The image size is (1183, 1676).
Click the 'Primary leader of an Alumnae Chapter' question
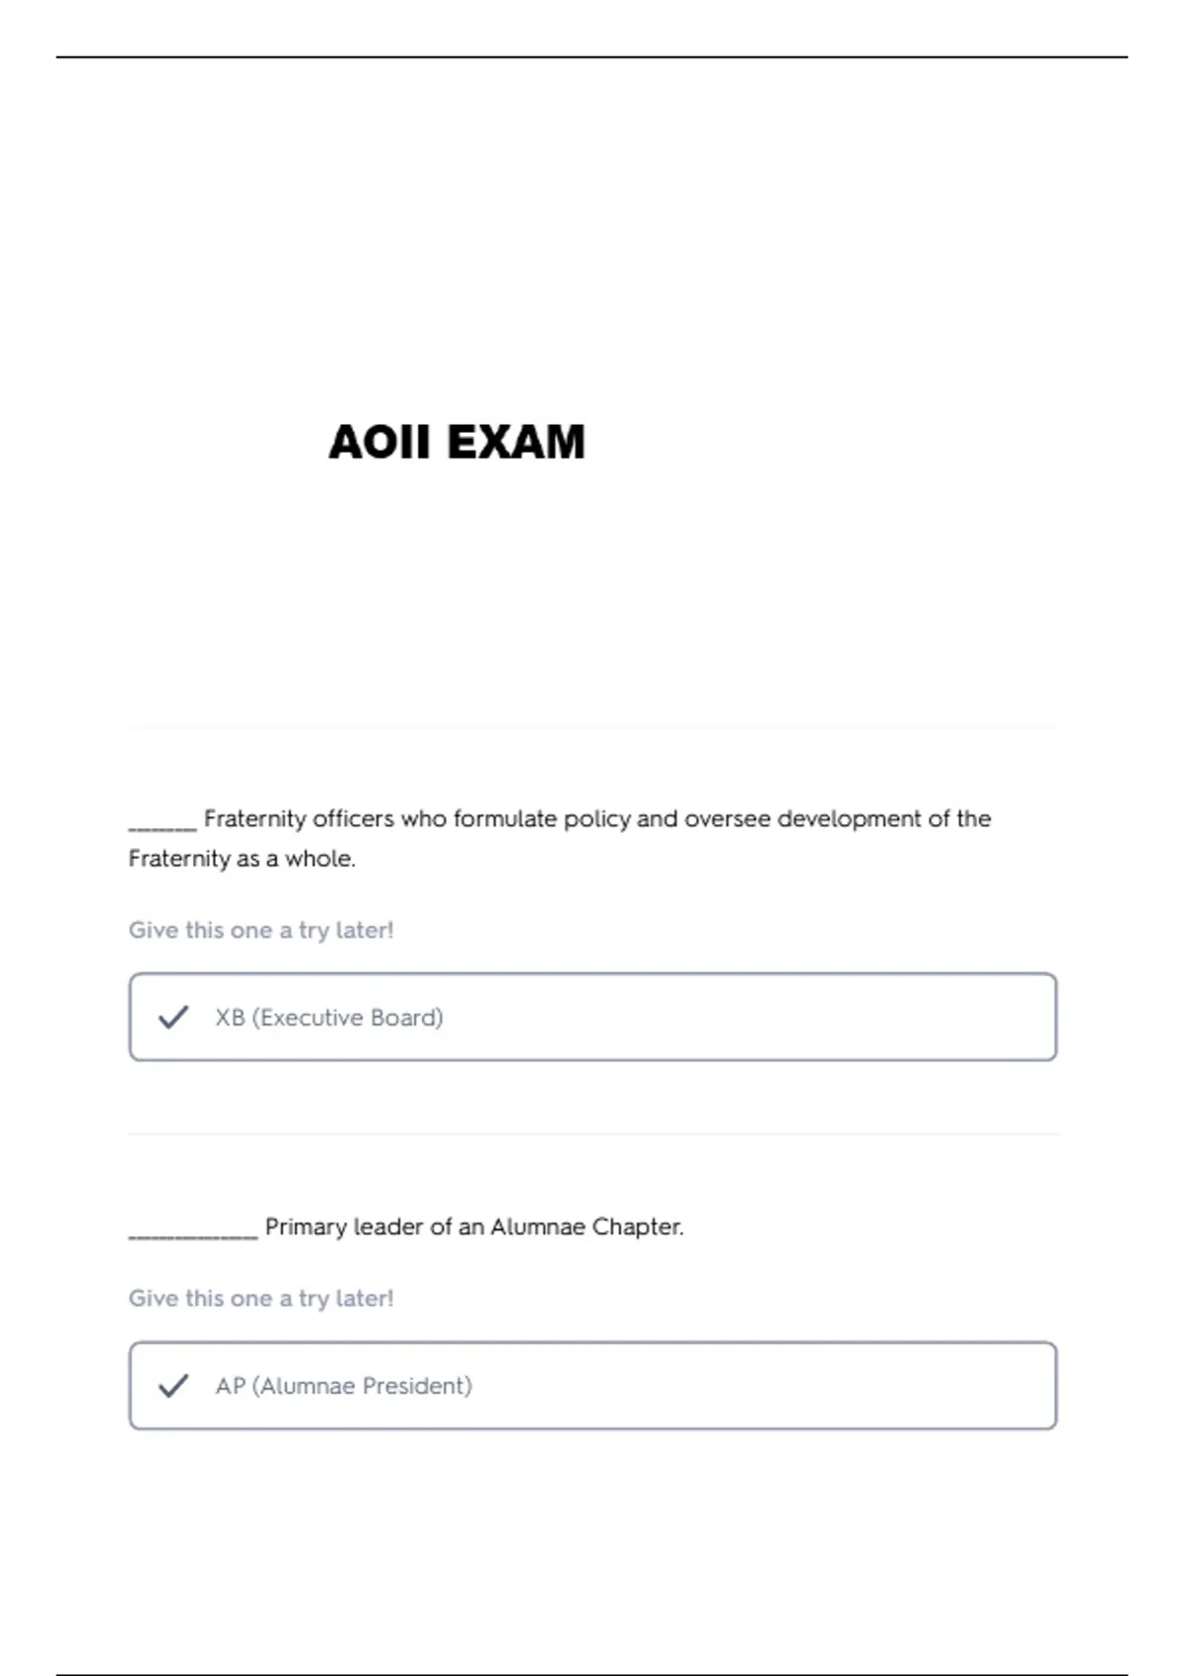[474, 1226]
